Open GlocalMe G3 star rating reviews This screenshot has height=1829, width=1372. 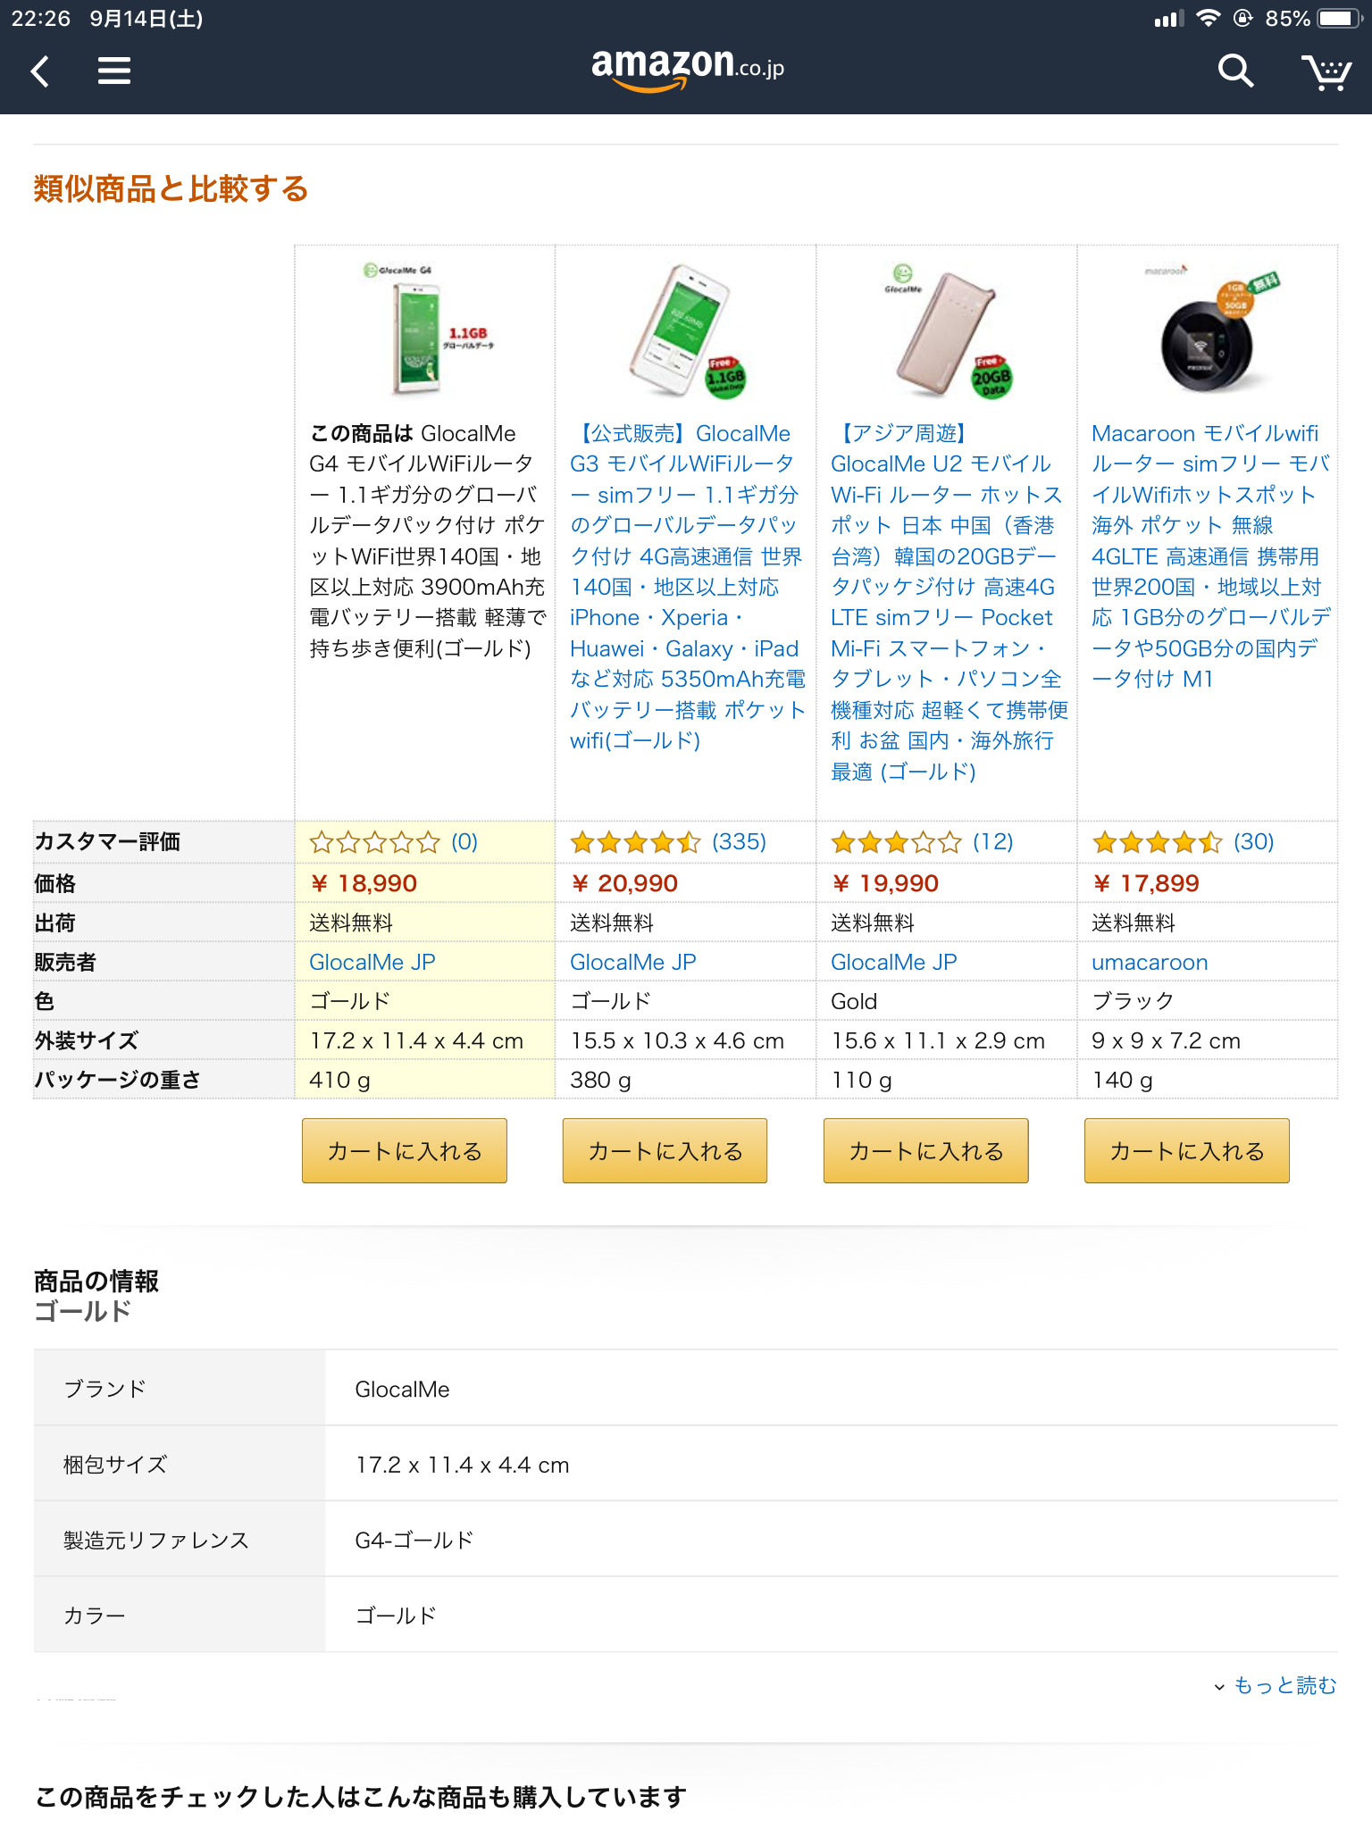tap(667, 842)
